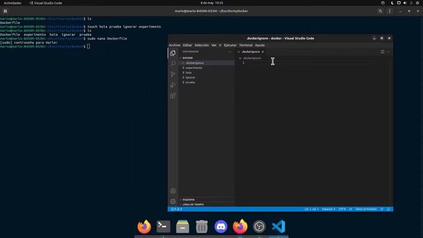Close the .dockerignore editor tab

[x=262, y=52]
